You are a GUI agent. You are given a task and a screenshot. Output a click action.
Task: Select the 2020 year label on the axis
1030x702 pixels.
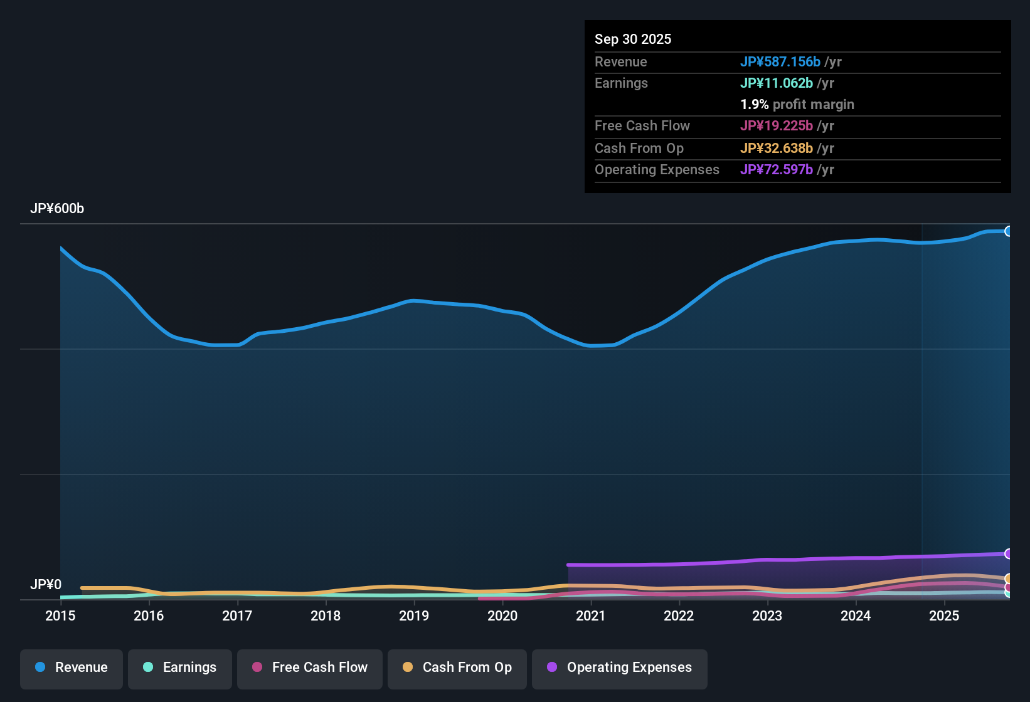502,616
